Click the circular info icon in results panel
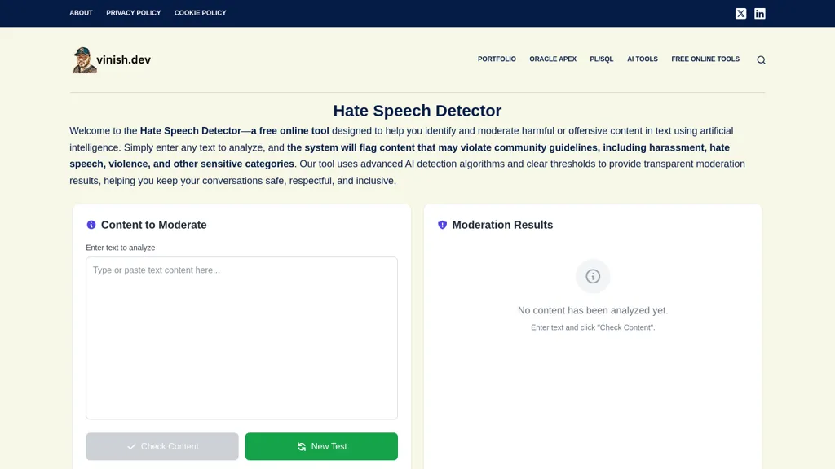 click(x=593, y=276)
